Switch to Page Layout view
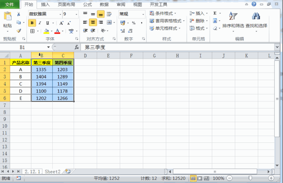Image resolution: width=283 pixels, height=183 pixels. [x=200, y=178]
